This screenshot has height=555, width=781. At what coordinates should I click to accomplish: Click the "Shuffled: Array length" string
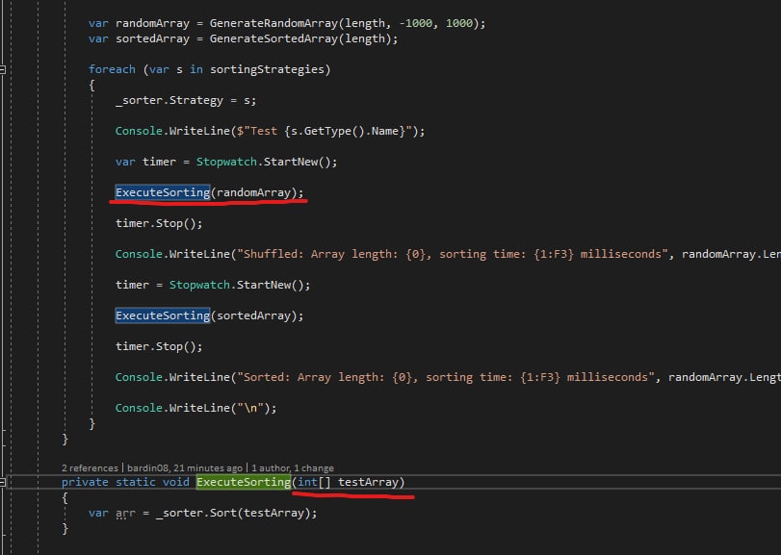point(453,254)
